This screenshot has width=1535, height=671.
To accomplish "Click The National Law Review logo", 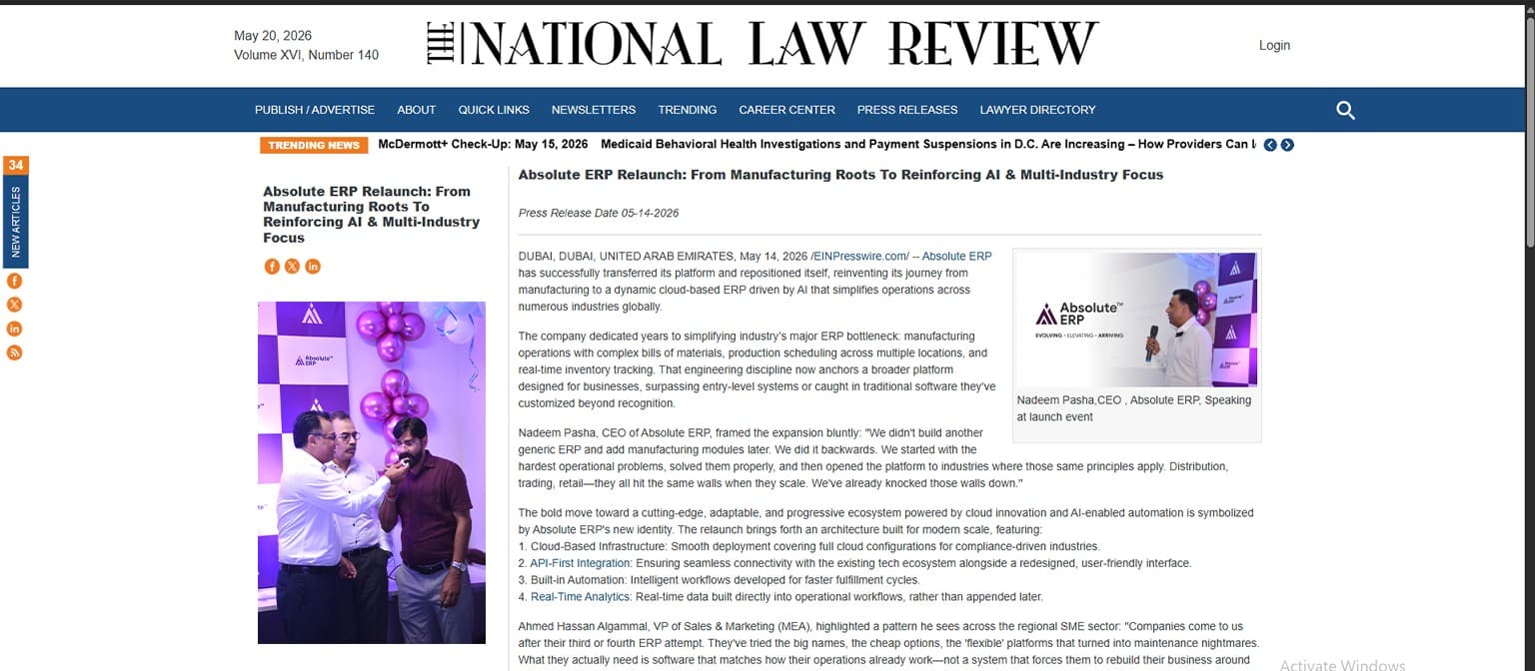I will click(x=763, y=45).
